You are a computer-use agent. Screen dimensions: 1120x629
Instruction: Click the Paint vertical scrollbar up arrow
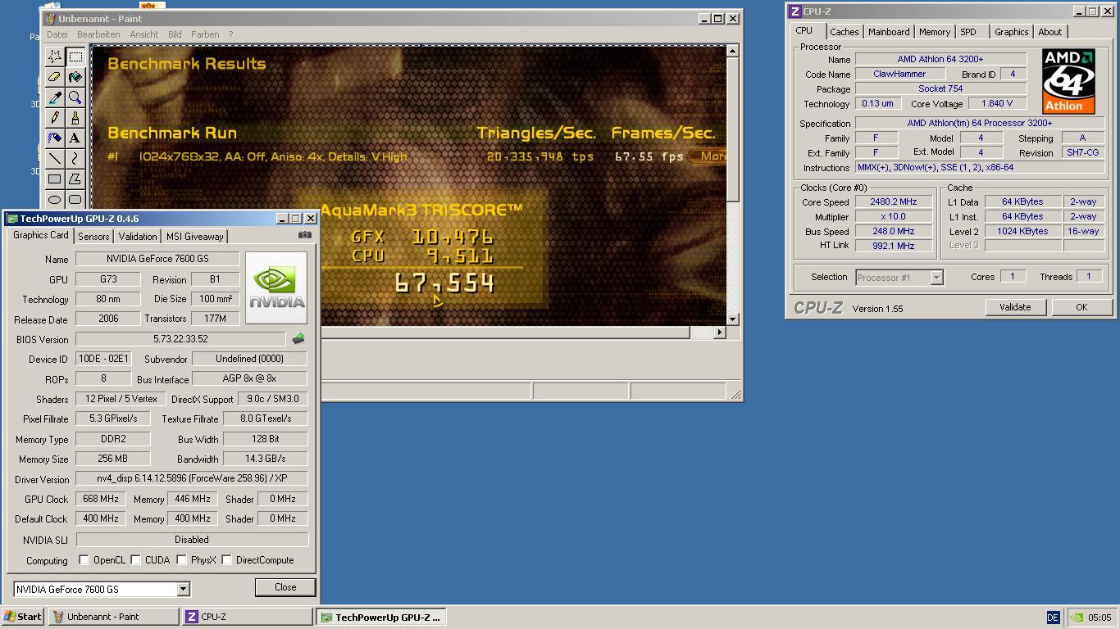tap(732, 52)
